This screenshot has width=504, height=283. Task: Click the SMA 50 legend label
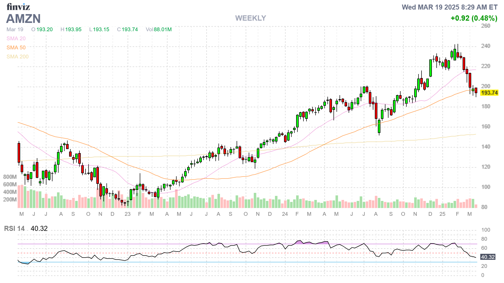pyautogui.click(x=16, y=48)
